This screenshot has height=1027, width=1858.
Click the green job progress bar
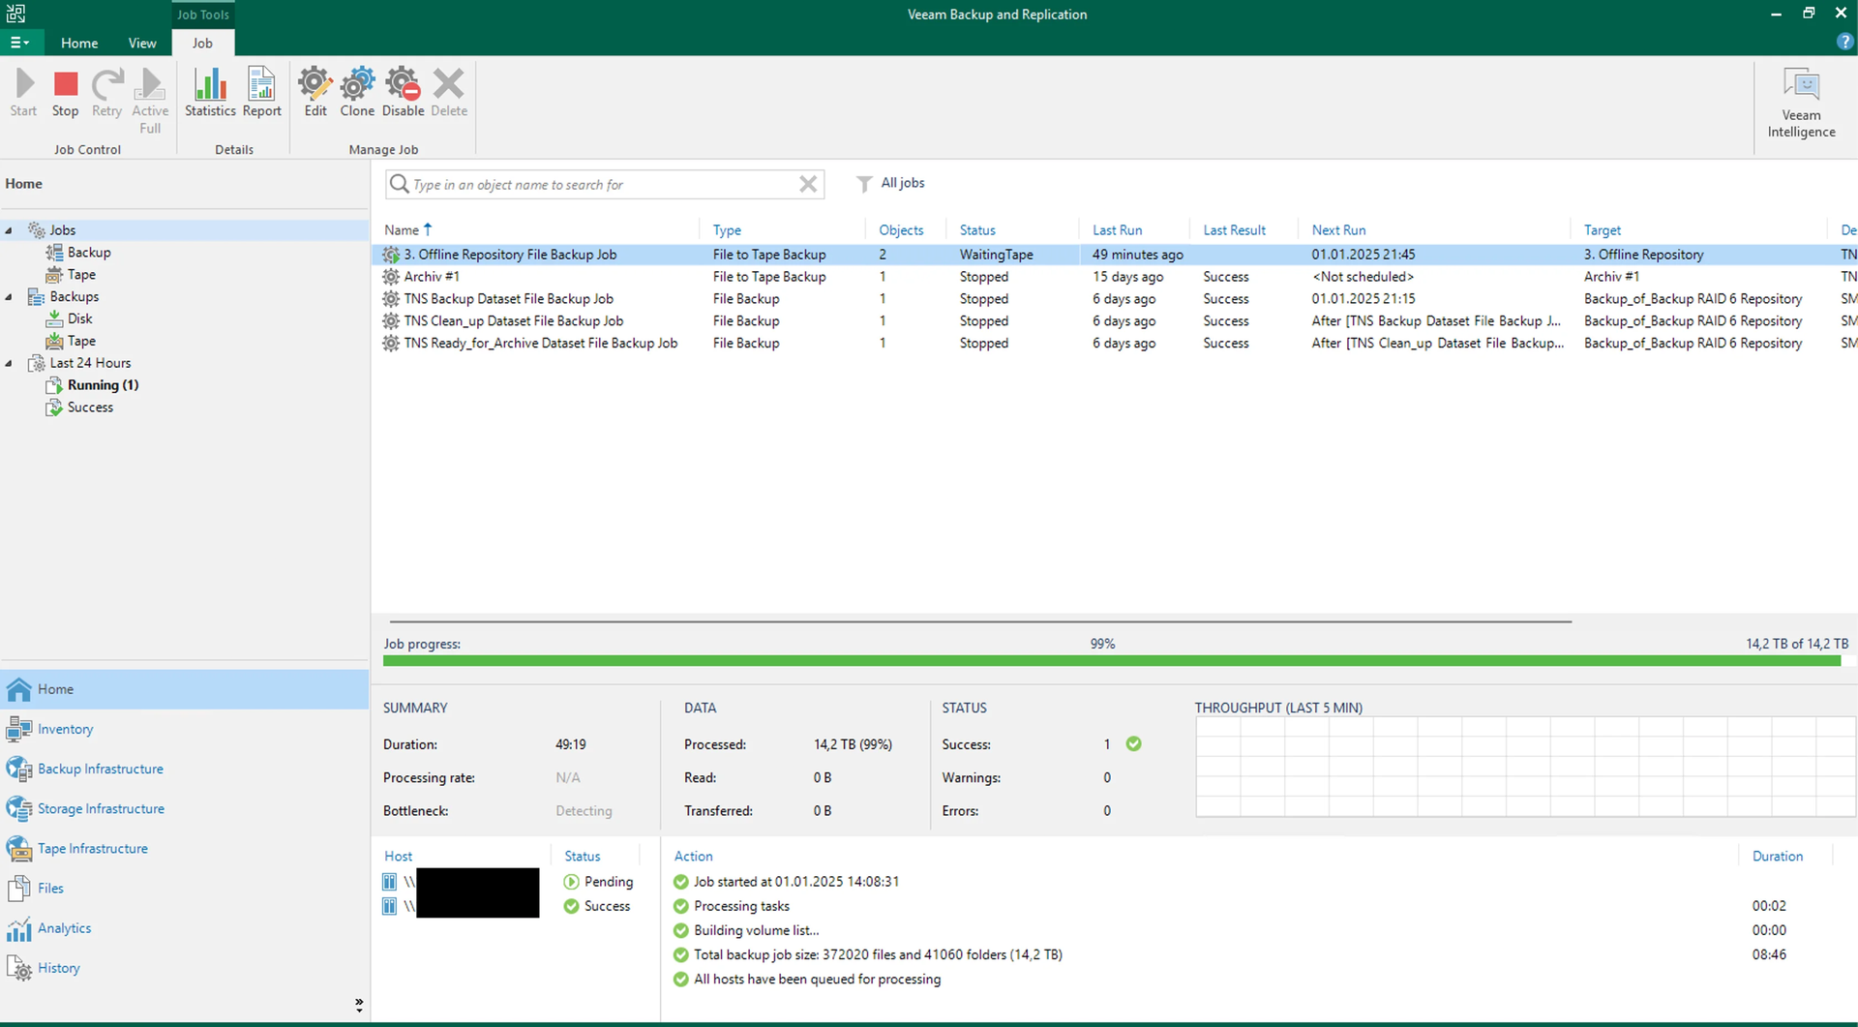click(x=1112, y=661)
